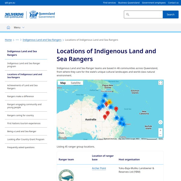Screen dimensions: 181x181
Task: Switch map to Satellite view
Action: [75, 83]
